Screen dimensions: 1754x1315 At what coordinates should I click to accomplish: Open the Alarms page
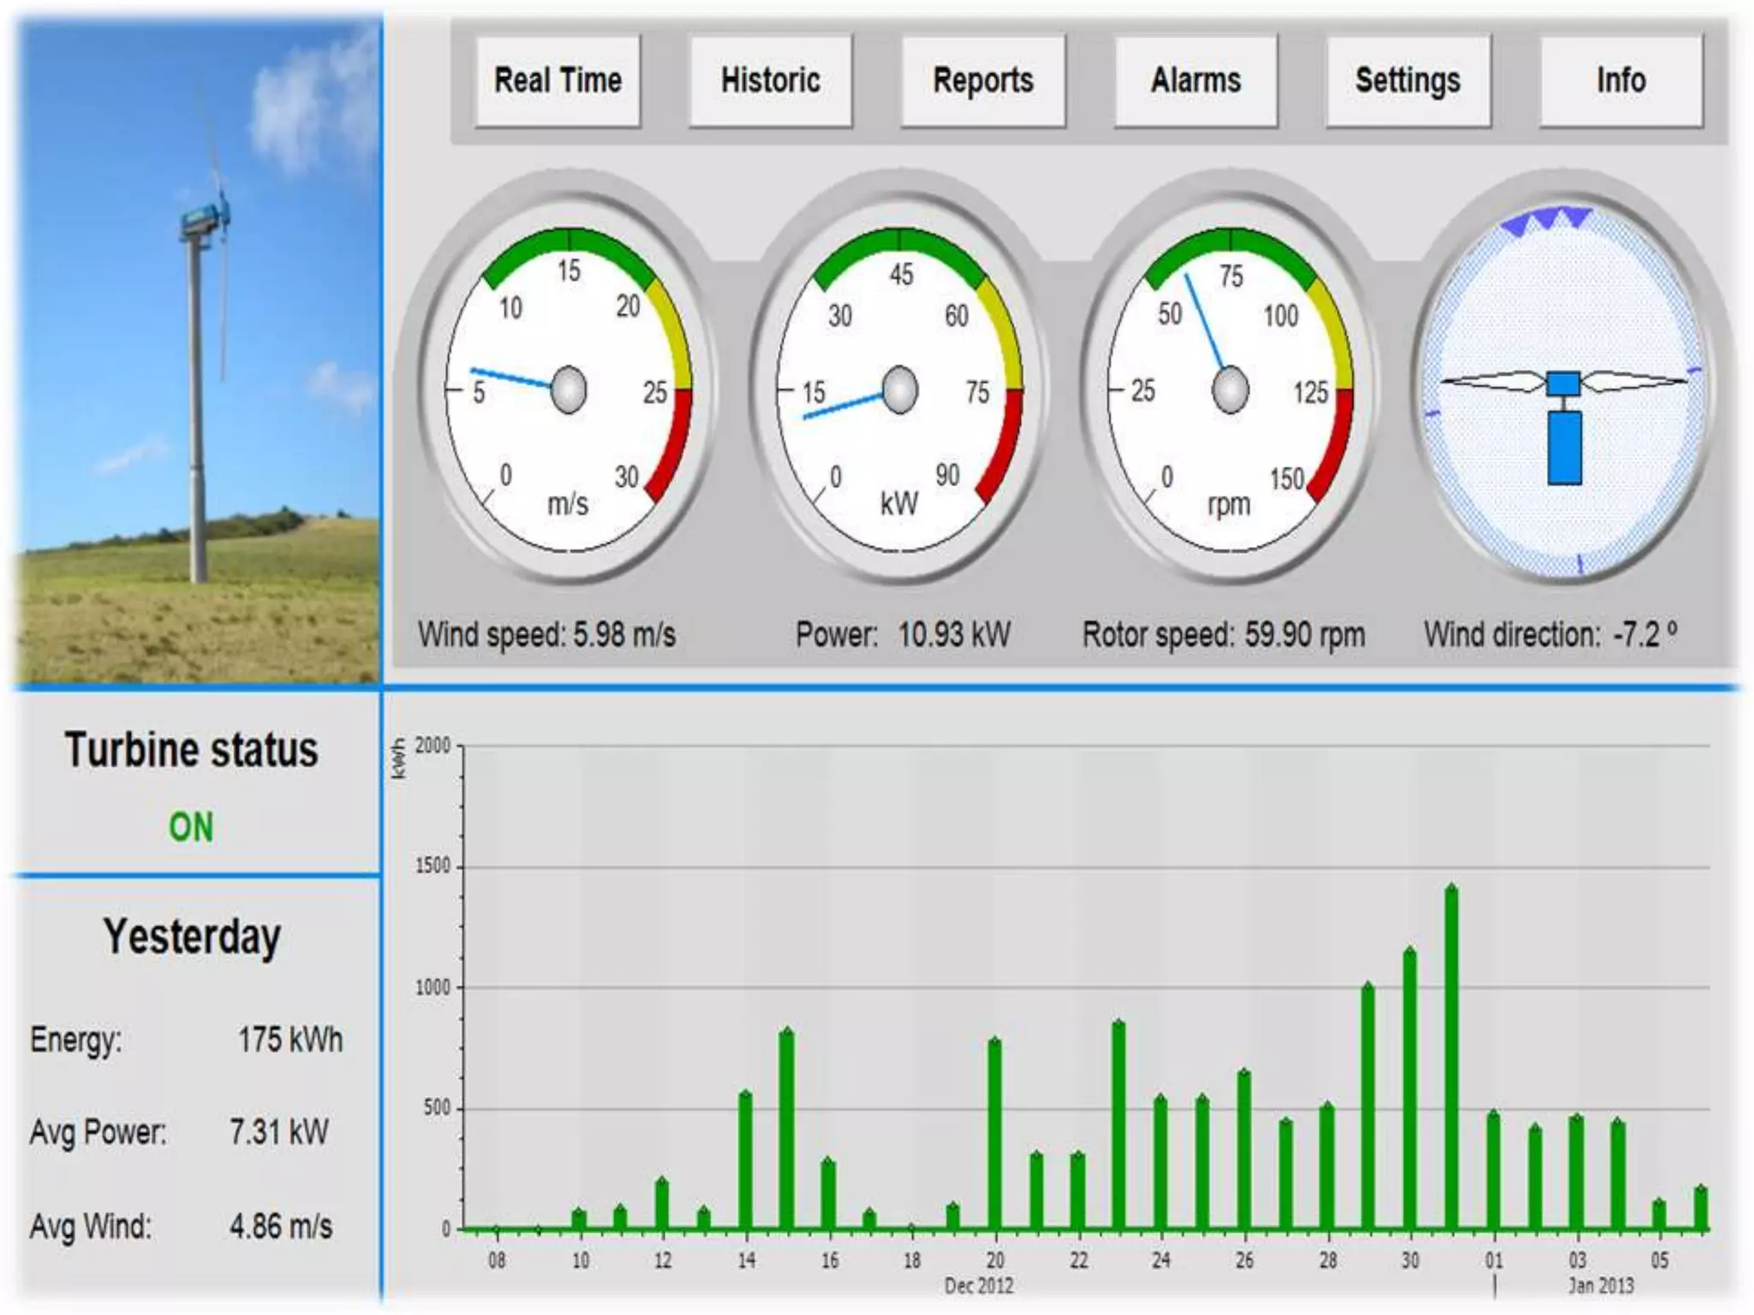[1195, 81]
